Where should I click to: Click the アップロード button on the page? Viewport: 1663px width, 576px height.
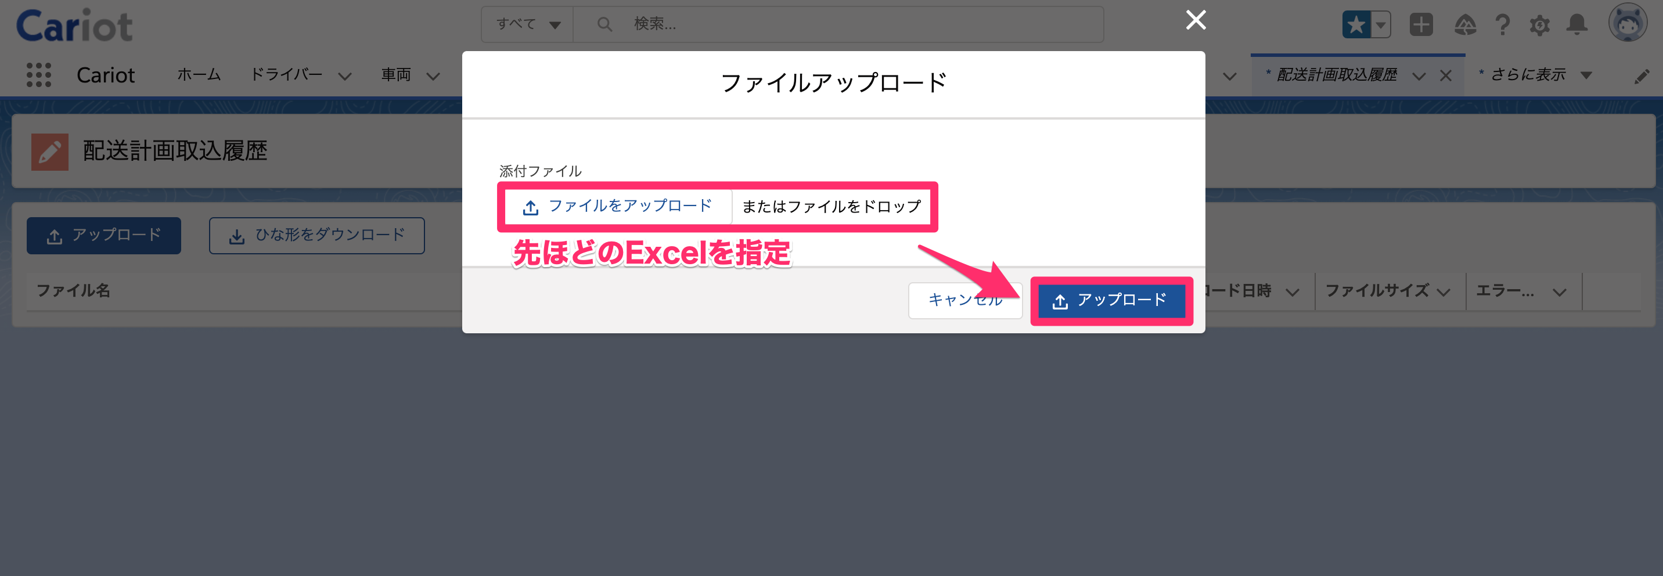coord(104,236)
